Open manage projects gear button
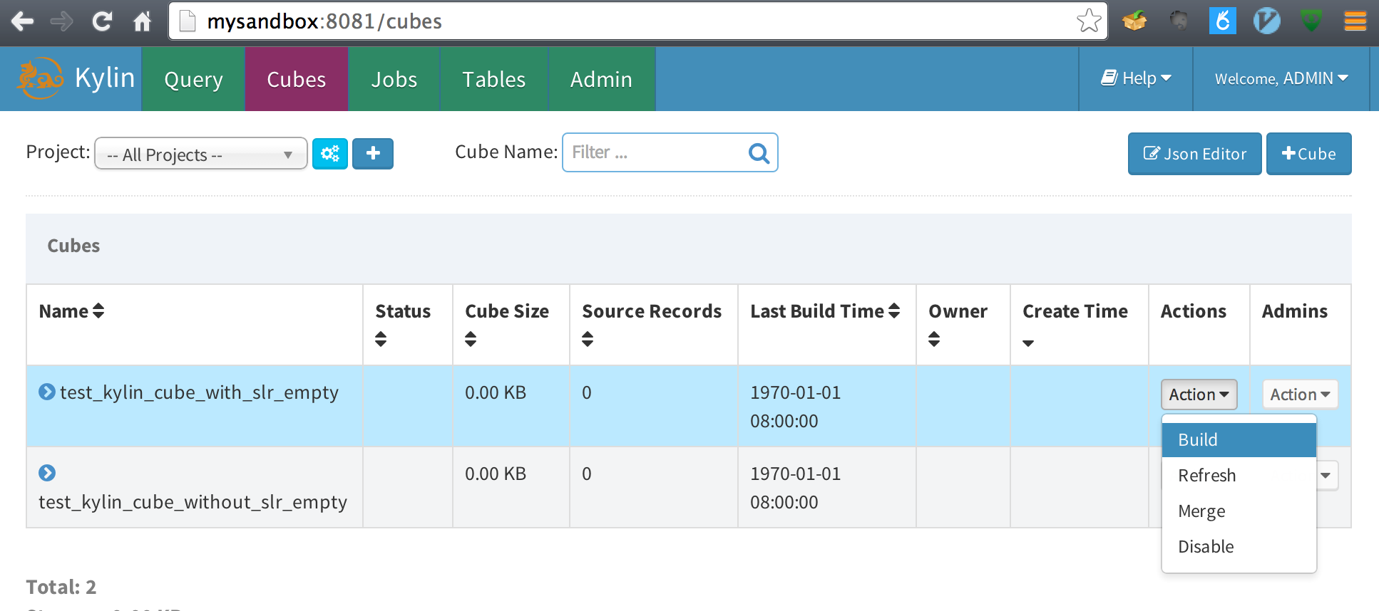Viewport: 1379px width, 611px height. pyautogui.click(x=330, y=153)
